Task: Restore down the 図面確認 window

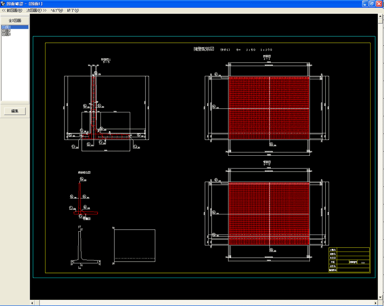Action: 372,3
